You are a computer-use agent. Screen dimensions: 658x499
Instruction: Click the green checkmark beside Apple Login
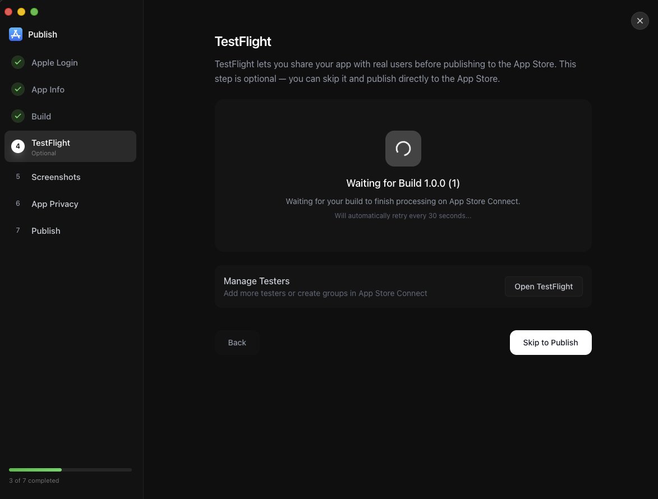(17, 62)
